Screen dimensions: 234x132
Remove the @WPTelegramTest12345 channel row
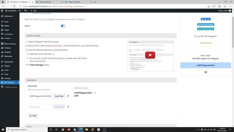click(68, 96)
